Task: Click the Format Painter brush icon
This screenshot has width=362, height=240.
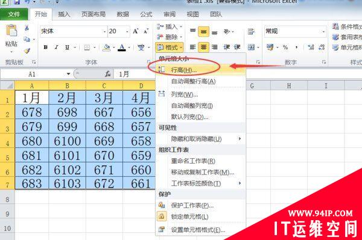Action: (x=27, y=51)
